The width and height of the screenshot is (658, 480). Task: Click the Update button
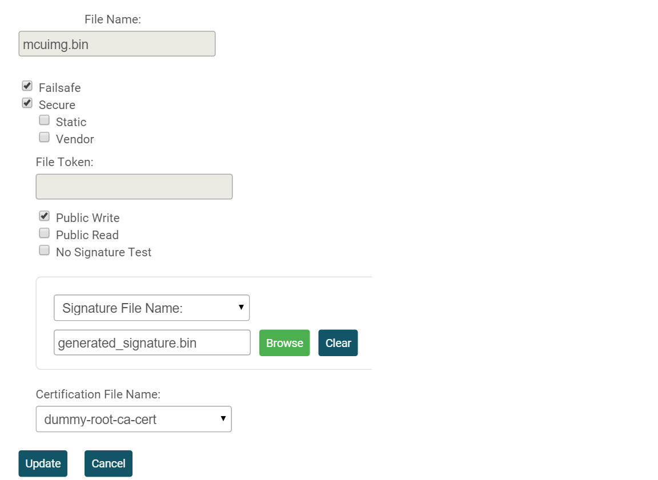click(x=43, y=463)
